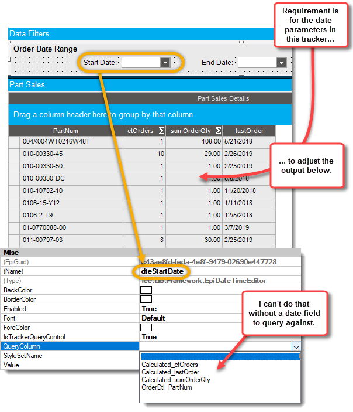Select the Value property row
The image size is (353, 412).
[70, 365]
